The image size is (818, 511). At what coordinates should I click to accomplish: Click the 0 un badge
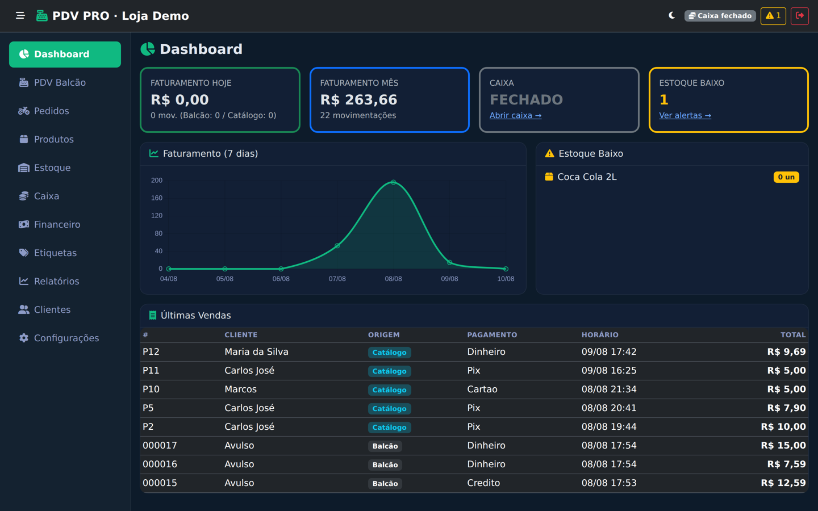coord(786,177)
